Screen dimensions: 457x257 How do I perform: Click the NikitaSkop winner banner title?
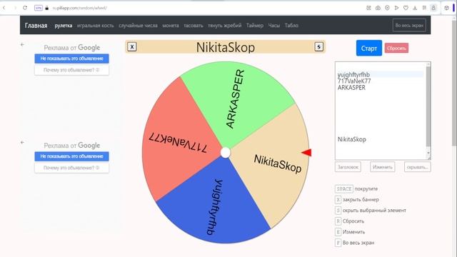[x=226, y=47]
